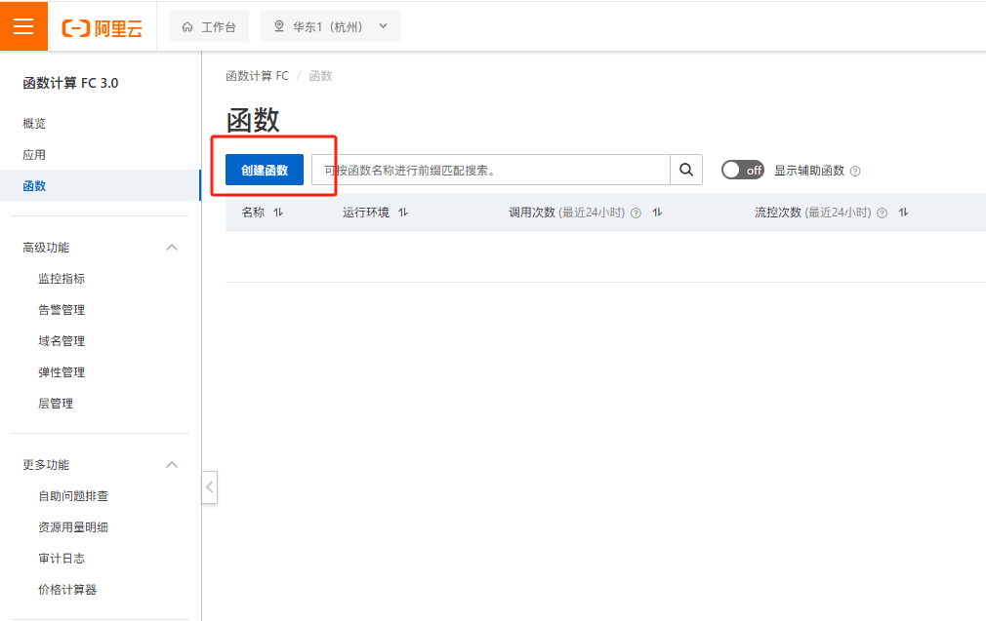
Task: Sort by 调用次数 column sort icon
Action: [657, 213]
